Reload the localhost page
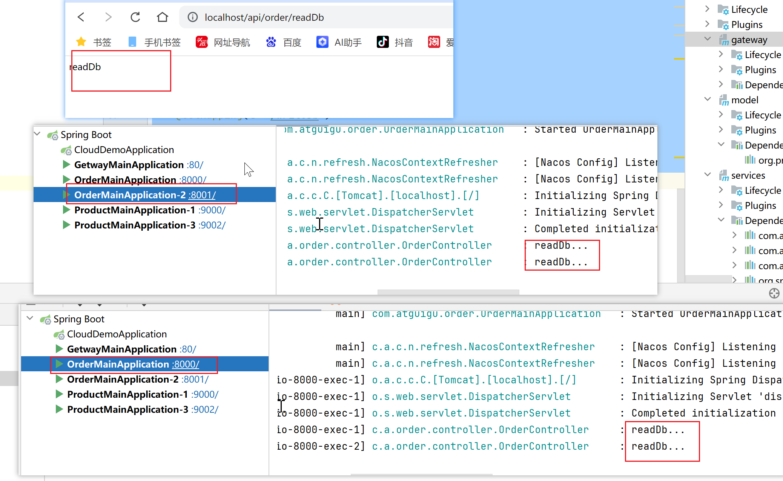The height and width of the screenshot is (481, 783). [135, 17]
